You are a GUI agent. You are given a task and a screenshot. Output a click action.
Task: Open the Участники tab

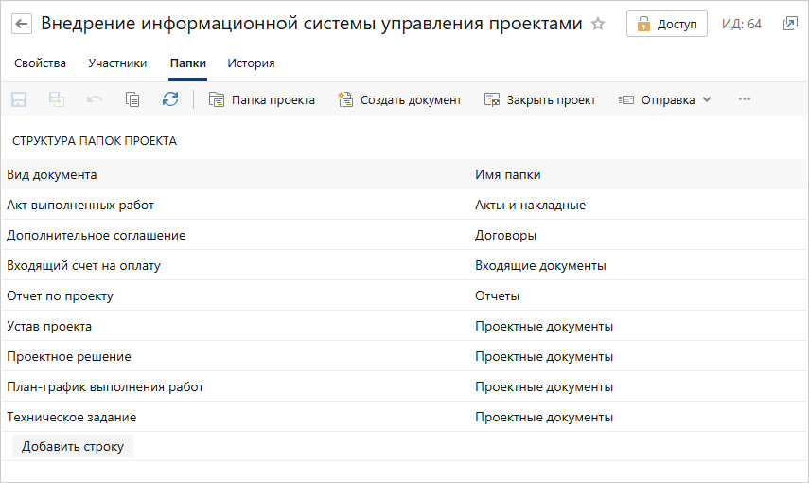117,63
